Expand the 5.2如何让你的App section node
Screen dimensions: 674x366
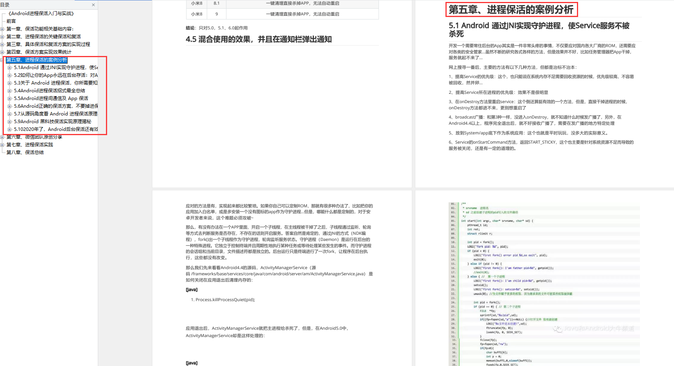[10, 75]
